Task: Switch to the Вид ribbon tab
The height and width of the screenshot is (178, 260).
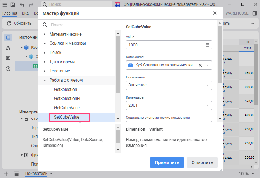Action: click(x=25, y=13)
